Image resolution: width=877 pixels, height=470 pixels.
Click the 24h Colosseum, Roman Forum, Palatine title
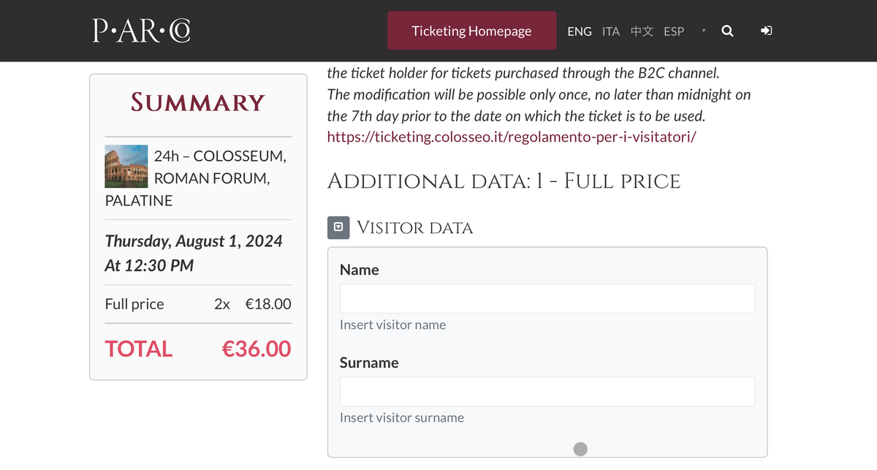(x=196, y=178)
